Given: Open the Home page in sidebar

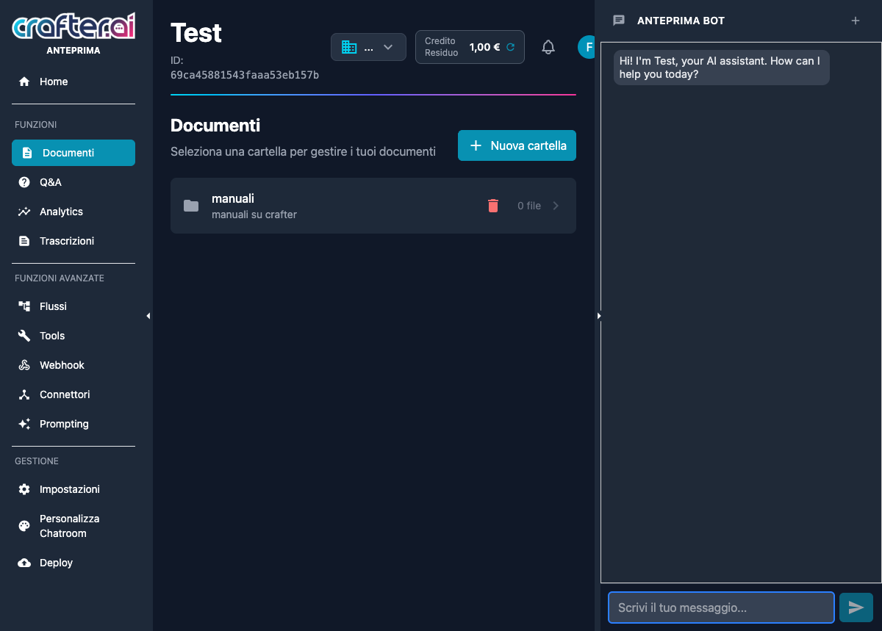Looking at the screenshot, I should (x=73, y=82).
